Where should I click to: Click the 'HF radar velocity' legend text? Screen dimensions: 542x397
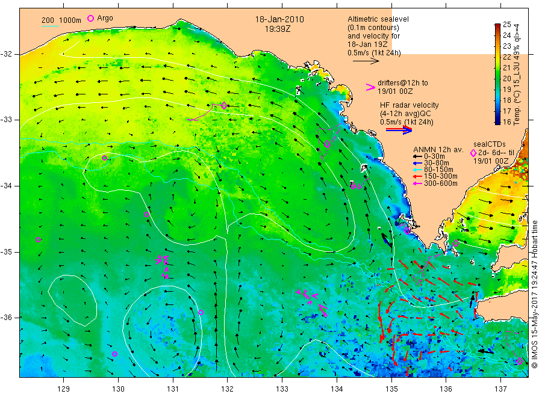click(410, 105)
